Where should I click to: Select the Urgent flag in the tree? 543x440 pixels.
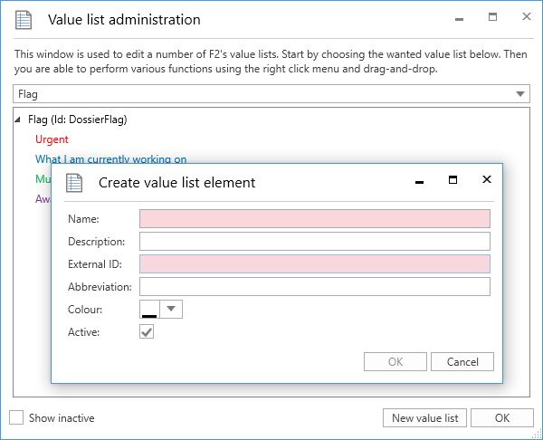click(x=52, y=139)
